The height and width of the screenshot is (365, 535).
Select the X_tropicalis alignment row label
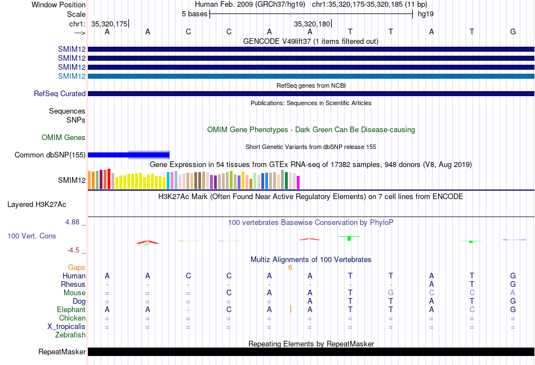66,327
